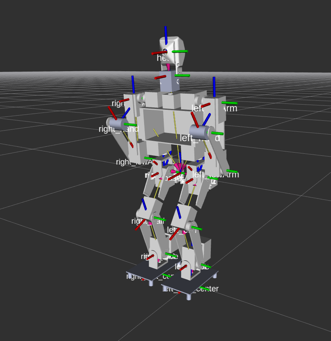Click the left_hand frame label
The width and height of the screenshot is (331, 341).
200,138
